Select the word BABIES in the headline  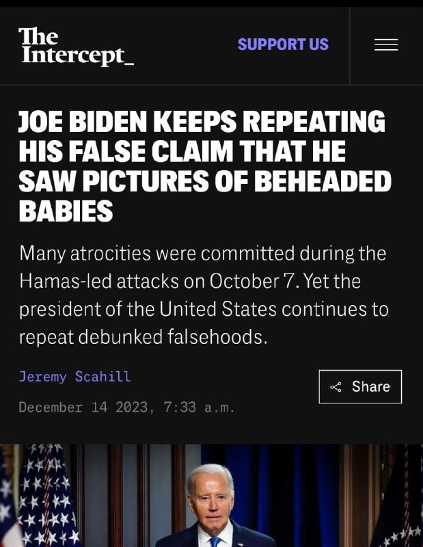[x=66, y=211]
